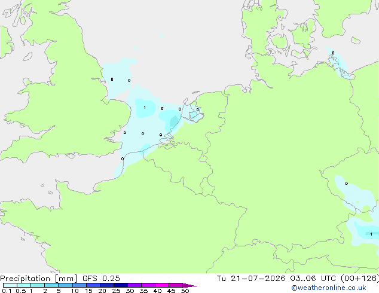Click the legend swatch between 15 and 20
Image resolution: width=379 pixels, height=293 pixels.
pyautogui.click(x=93, y=285)
